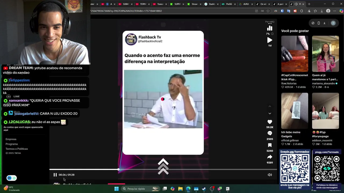Viewport: 344px width, 193px height.
Task: Open Steam from the taskbar
Action: pyautogui.click(x=204, y=189)
